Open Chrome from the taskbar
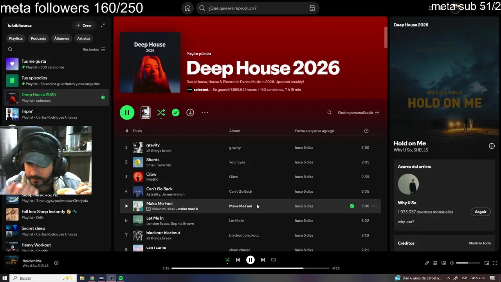 [92, 278]
